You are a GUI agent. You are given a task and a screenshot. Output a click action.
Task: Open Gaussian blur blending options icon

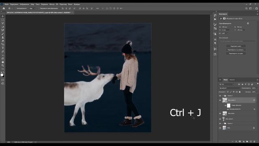click(x=255, y=109)
